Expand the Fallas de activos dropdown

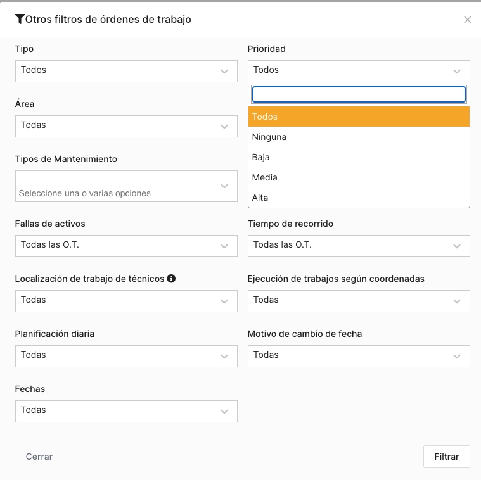click(126, 246)
